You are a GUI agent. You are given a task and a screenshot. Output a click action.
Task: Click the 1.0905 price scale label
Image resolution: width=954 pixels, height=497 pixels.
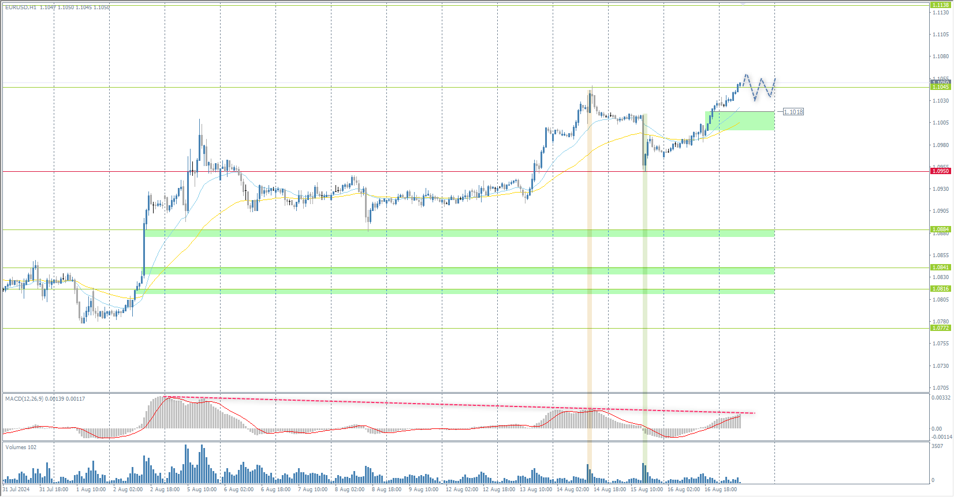coord(941,211)
